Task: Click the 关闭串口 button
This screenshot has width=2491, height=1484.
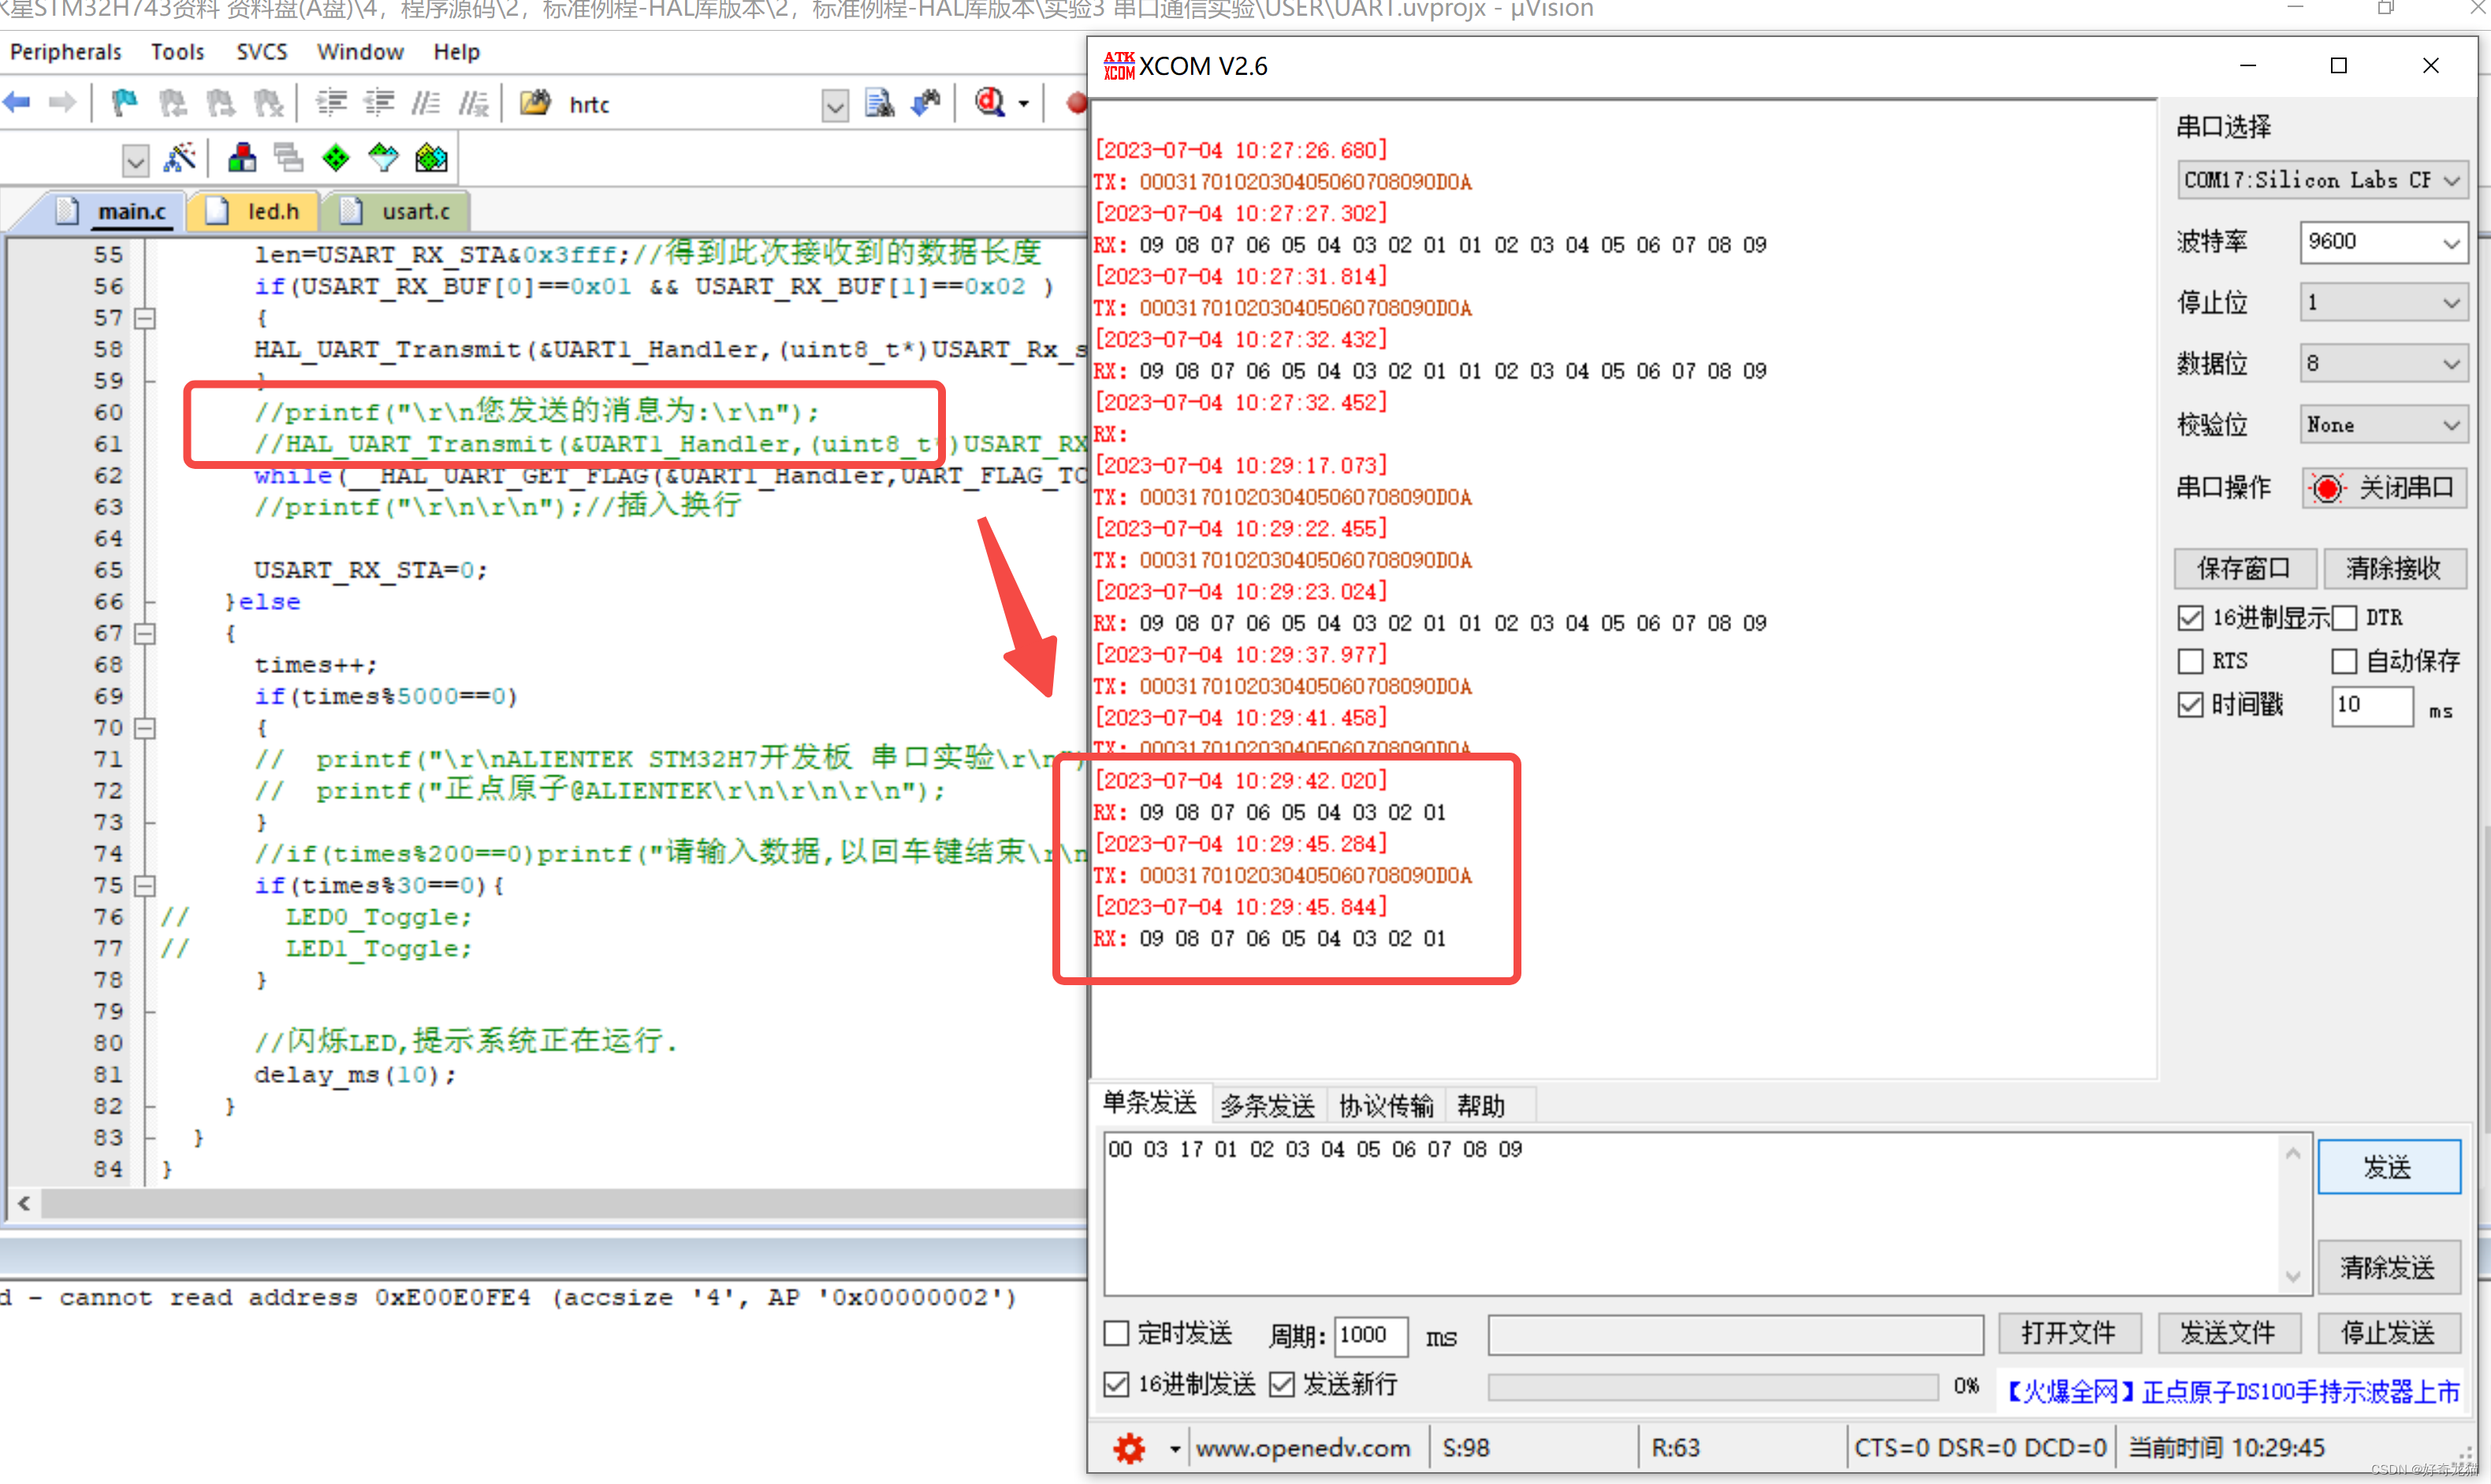Action: pyautogui.click(x=2383, y=487)
